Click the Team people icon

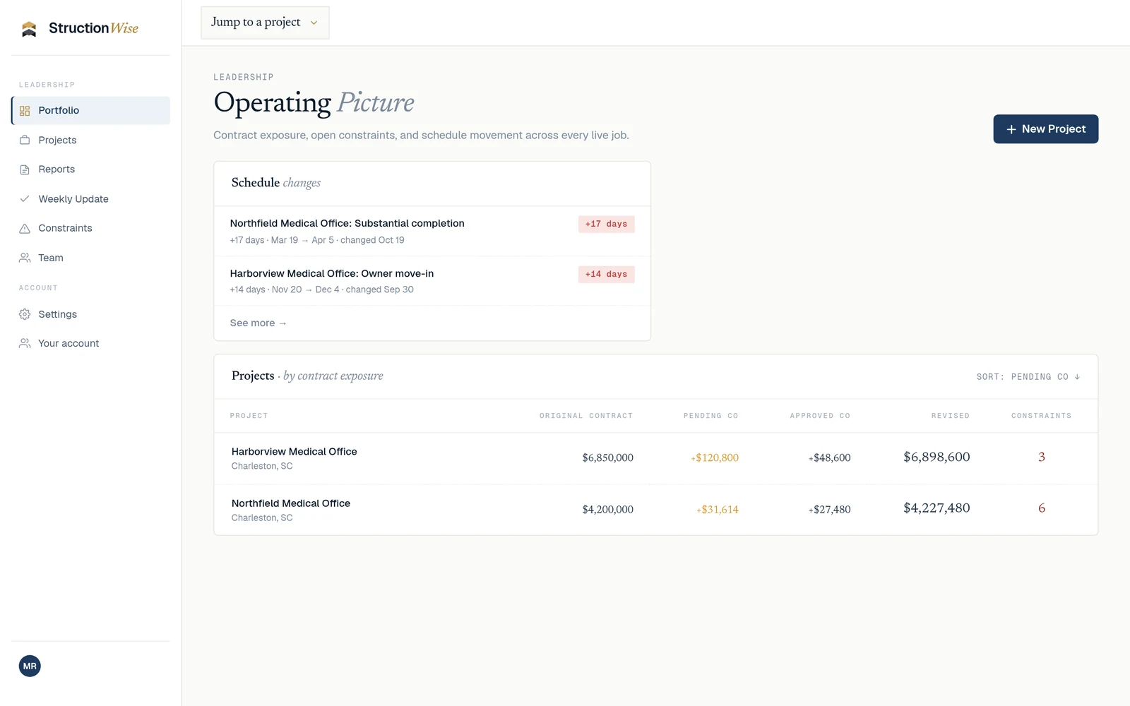click(25, 258)
